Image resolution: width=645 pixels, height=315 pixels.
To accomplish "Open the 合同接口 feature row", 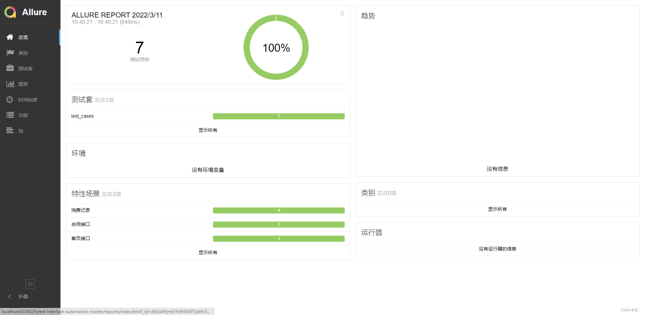I will click(208, 224).
